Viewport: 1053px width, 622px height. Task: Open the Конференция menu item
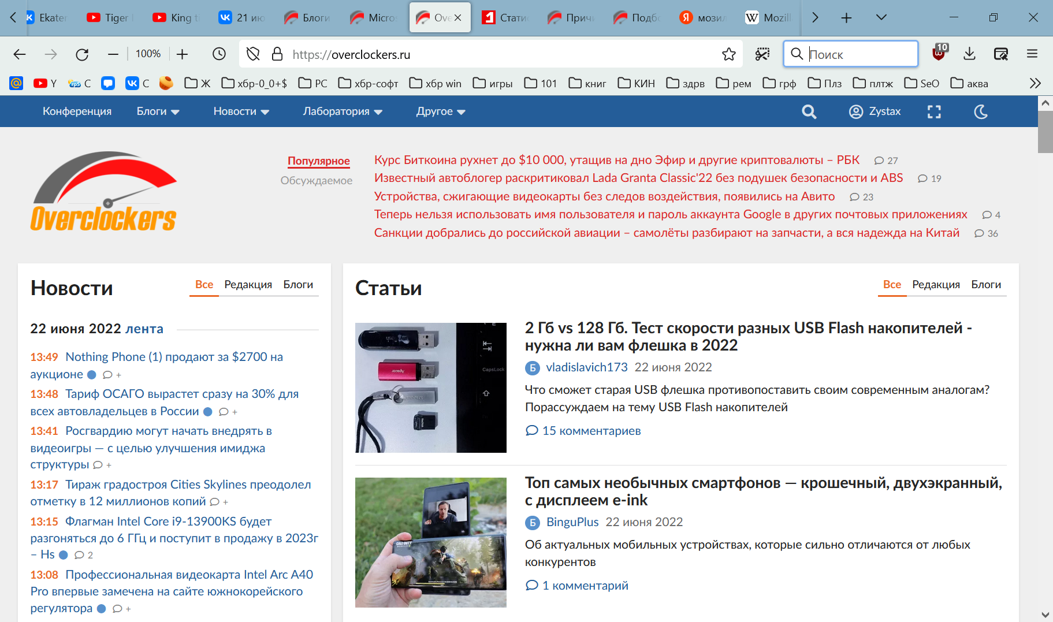tap(77, 111)
